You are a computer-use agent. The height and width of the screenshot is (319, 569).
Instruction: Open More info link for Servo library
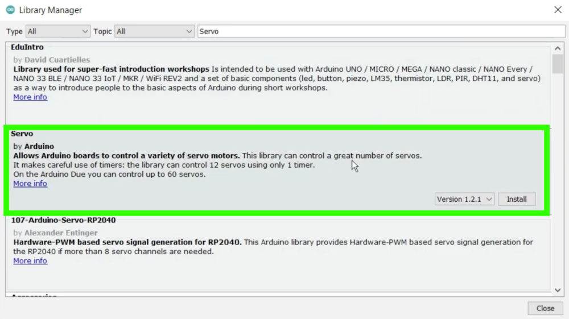pos(30,184)
